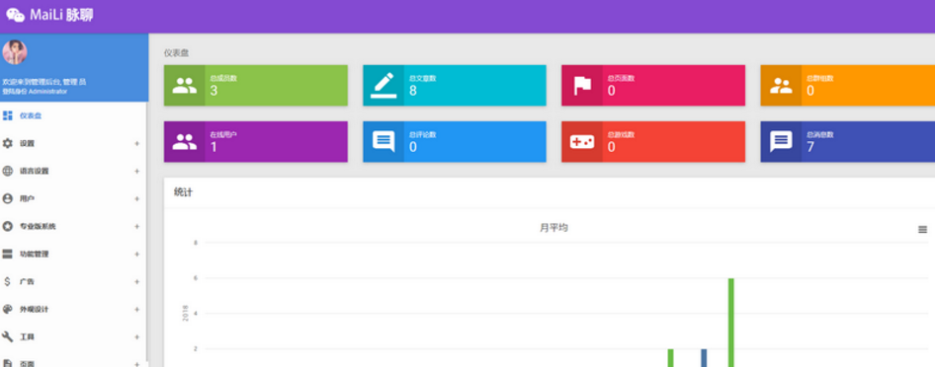The height and width of the screenshot is (367, 935).
Task: Click the 总文章数 pencil icon
Action: click(383, 85)
